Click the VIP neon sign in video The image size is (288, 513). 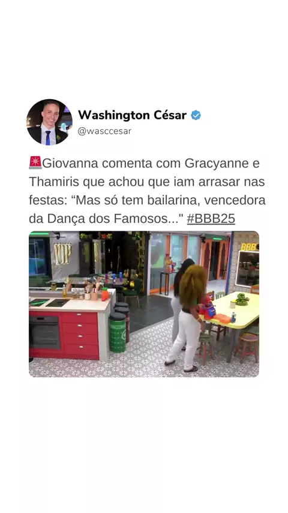62,254
